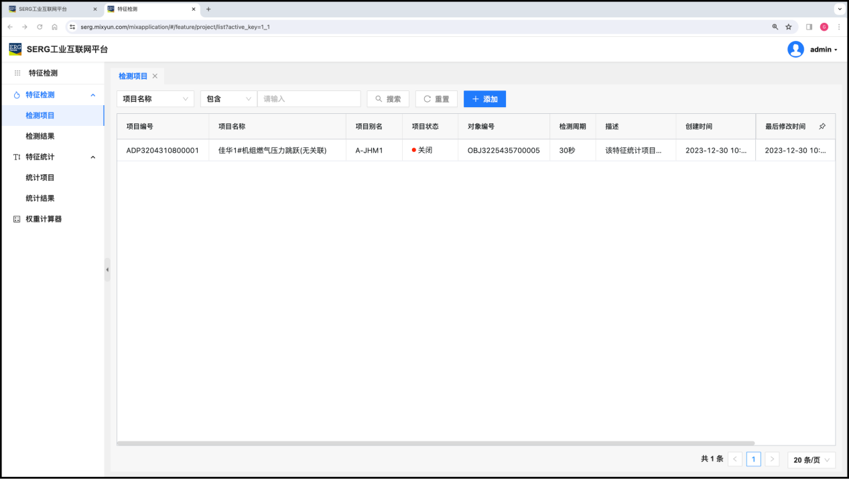Open the 权重计算器 sidebar item
Viewport: 849px width, 479px height.
point(44,219)
